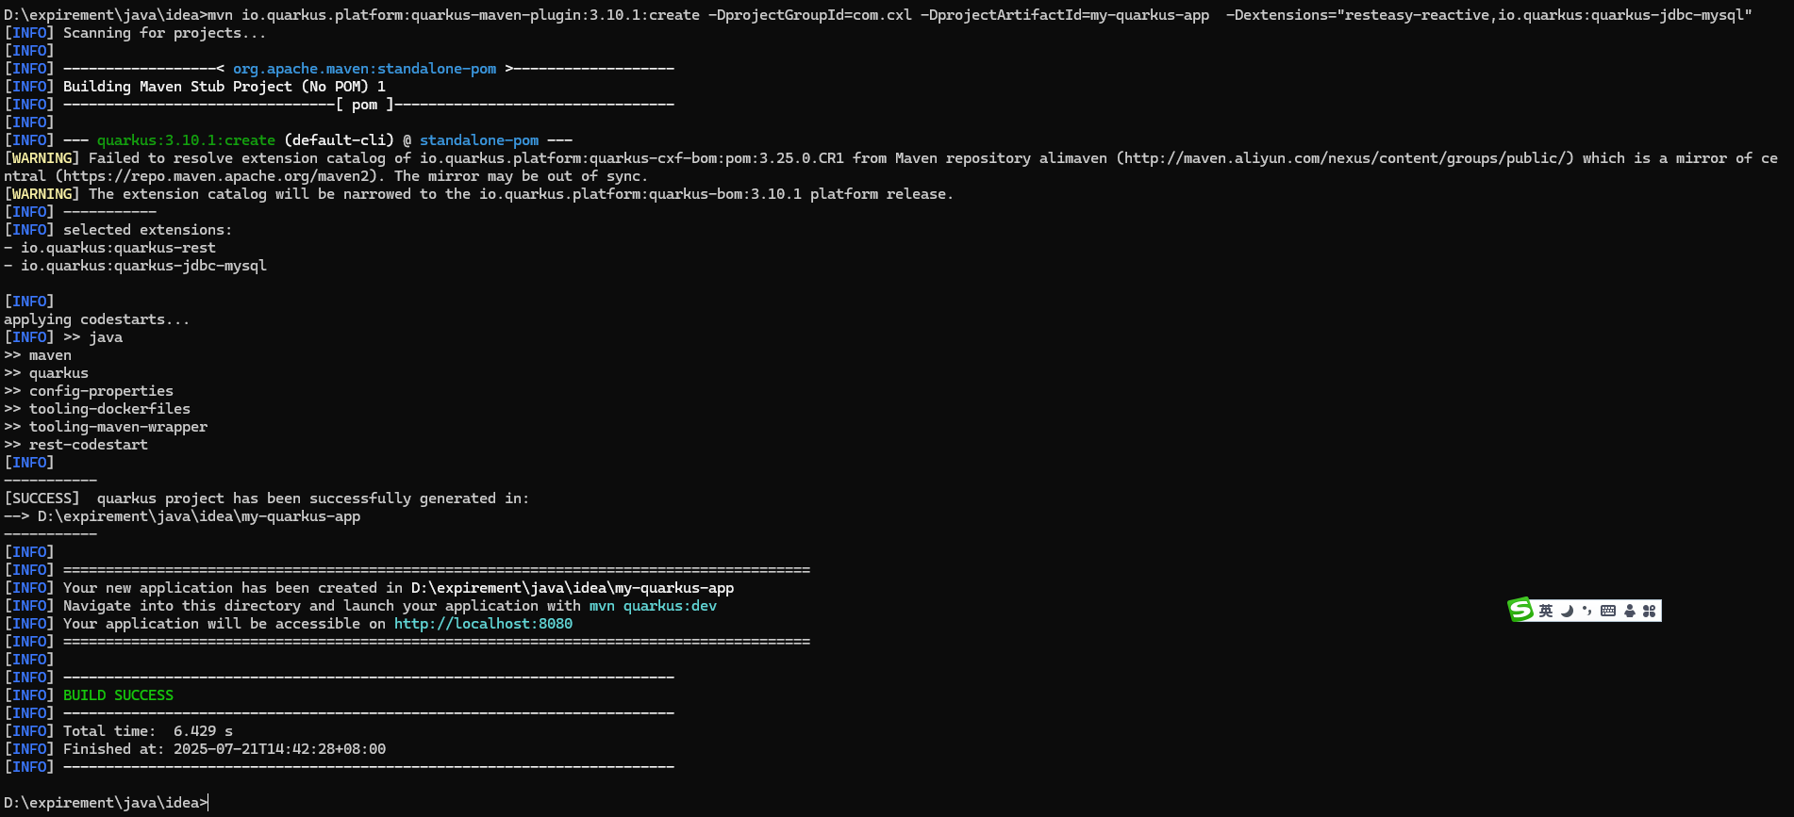The image size is (1794, 817).
Task: Click the '>> tooling-maven-wrapper' line
Action: [x=106, y=427]
